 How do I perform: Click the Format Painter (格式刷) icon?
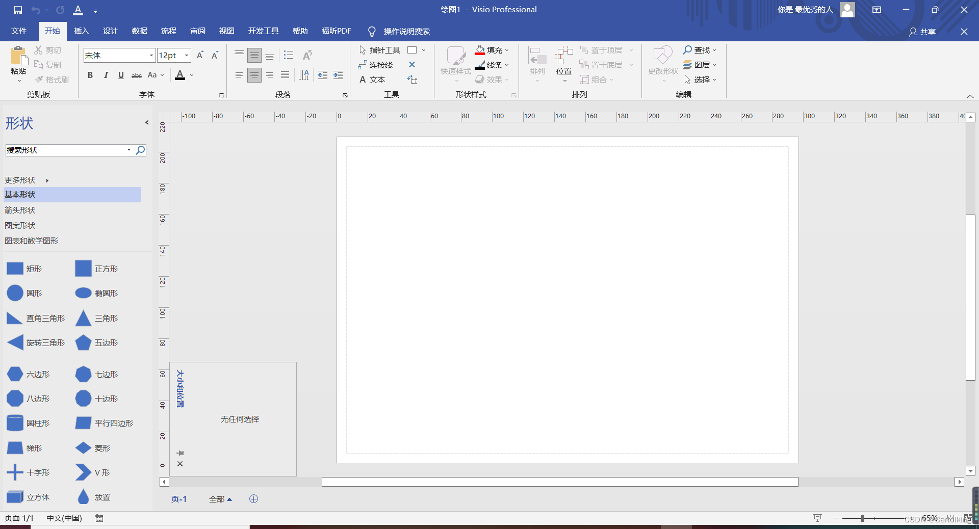(52, 80)
